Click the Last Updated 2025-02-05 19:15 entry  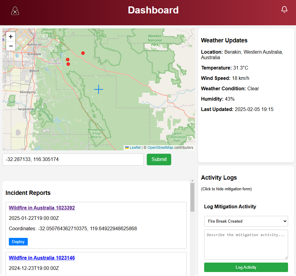point(237,109)
